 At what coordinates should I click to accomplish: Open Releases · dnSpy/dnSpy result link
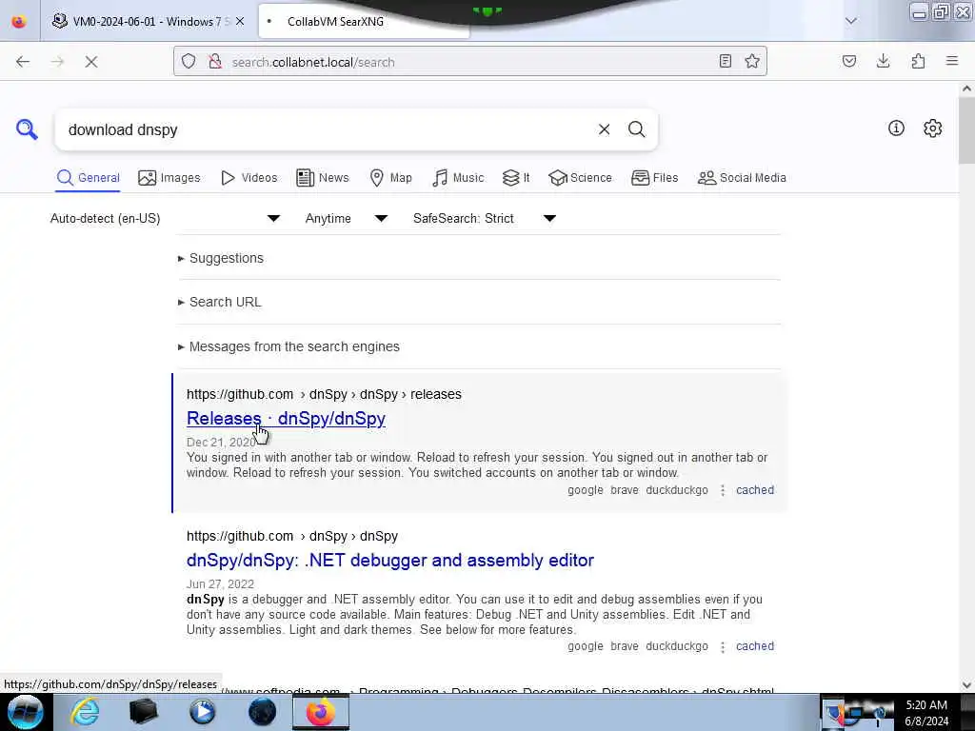(286, 419)
